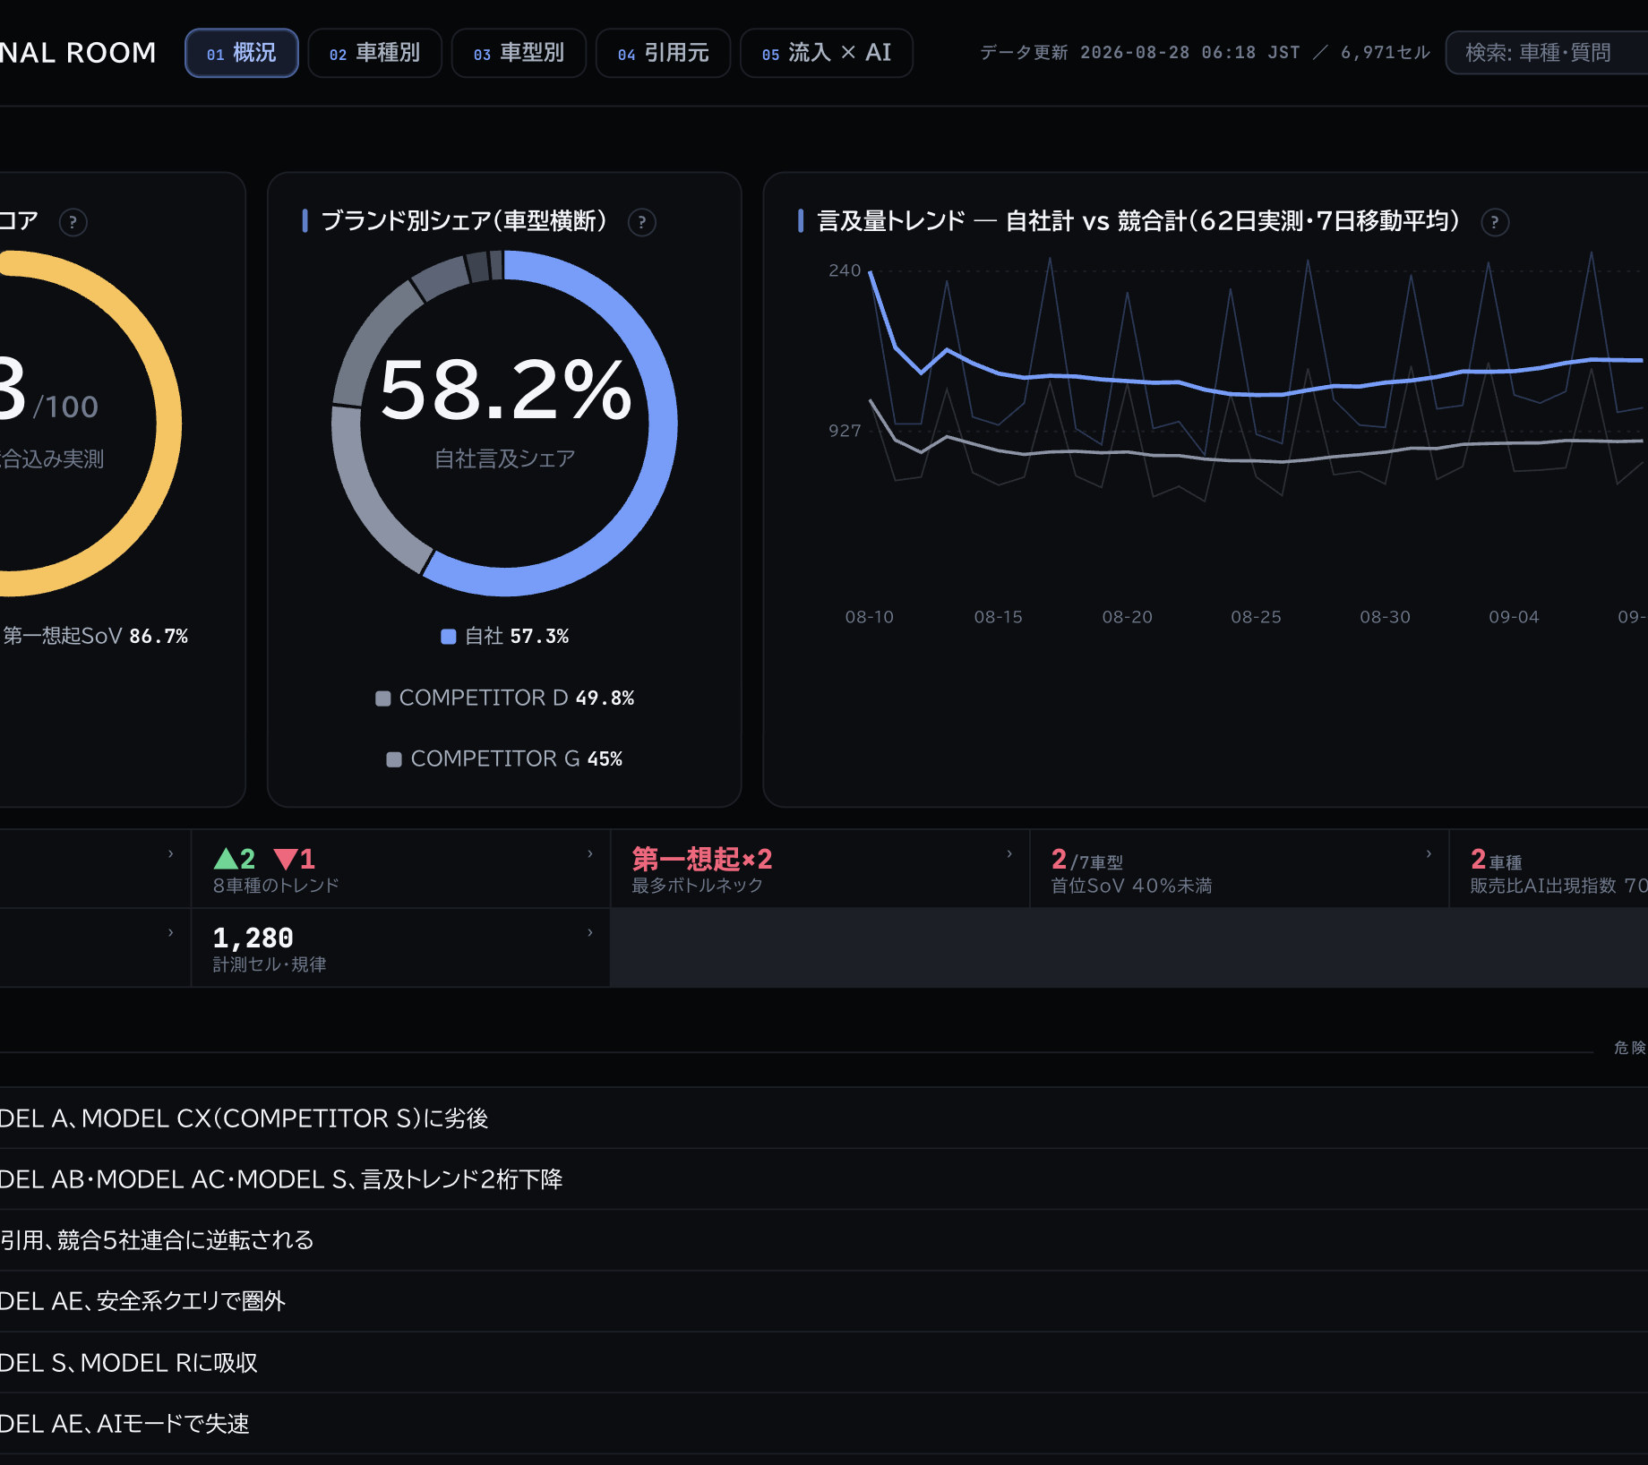This screenshot has height=1465, width=1648.
Task: Select alert row 安全系クエリで圏外
Action: click(824, 1301)
